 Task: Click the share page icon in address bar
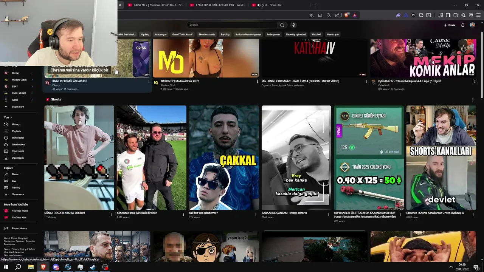tap(337, 15)
